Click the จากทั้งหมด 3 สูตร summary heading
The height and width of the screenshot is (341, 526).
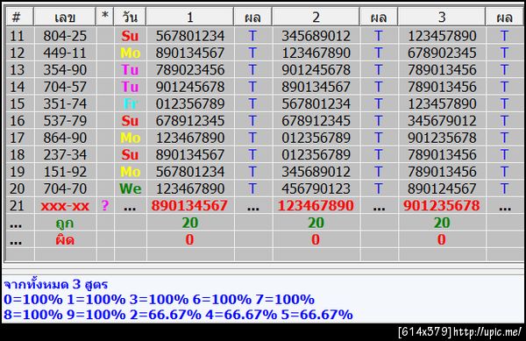click(x=56, y=285)
